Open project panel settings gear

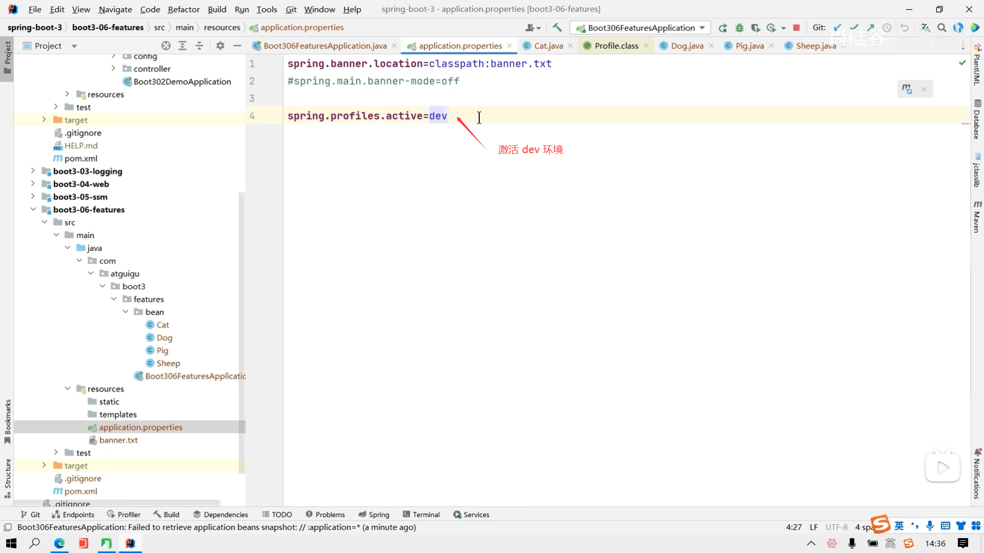coord(220,46)
